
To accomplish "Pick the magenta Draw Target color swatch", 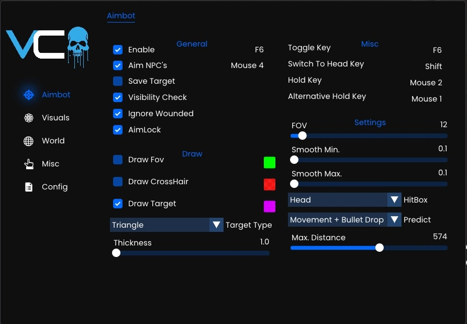I will click(270, 206).
